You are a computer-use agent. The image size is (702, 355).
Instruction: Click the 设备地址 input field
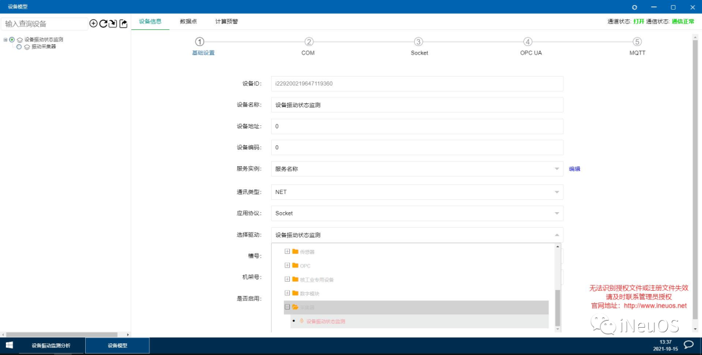[417, 127]
